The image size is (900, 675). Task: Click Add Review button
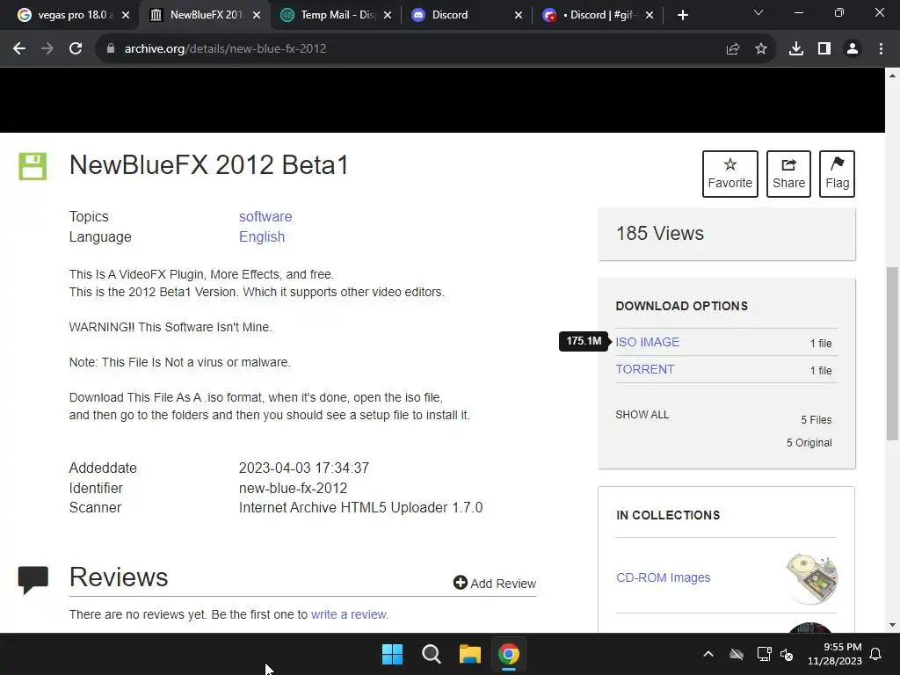(x=494, y=584)
